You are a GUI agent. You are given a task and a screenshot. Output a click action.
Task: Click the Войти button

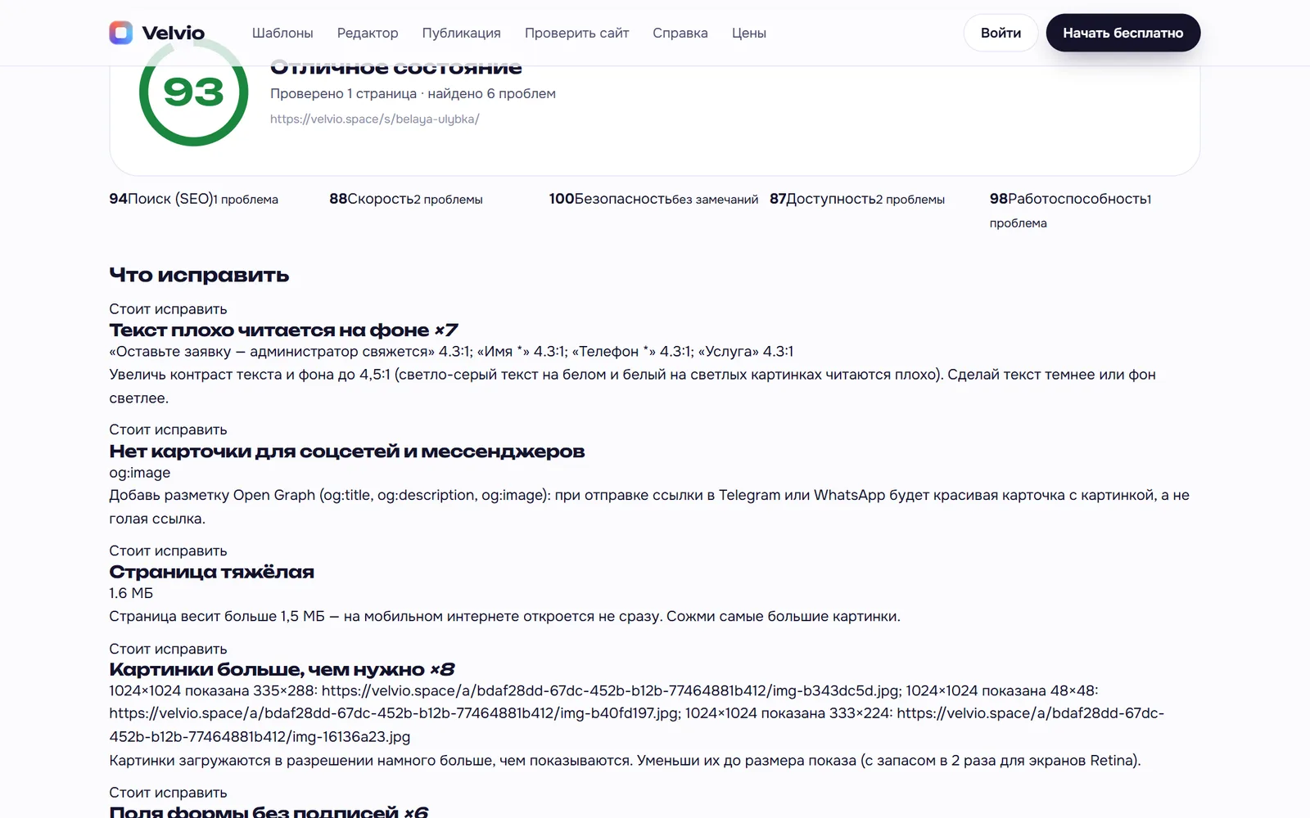[x=1001, y=33]
